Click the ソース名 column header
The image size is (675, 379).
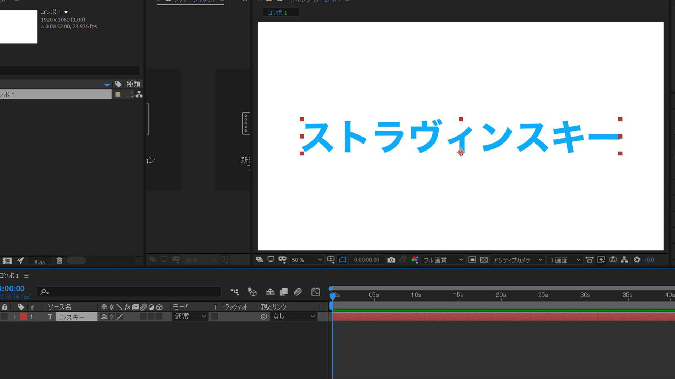(x=59, y=307)
